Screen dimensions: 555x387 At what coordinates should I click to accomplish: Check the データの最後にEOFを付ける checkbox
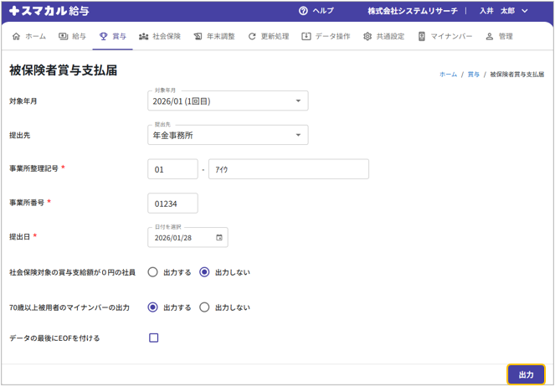[x=154, y=338]
